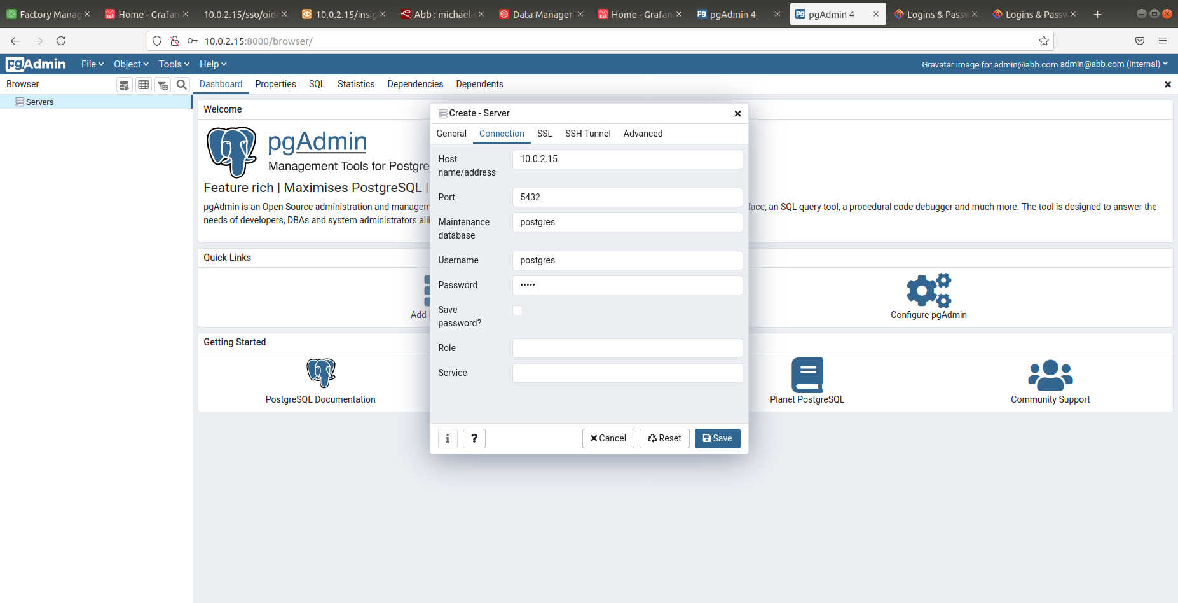Open admin@abb.com user account dropdown
The width and height of the screenshot is (1178, 603).
[1114, 64]
